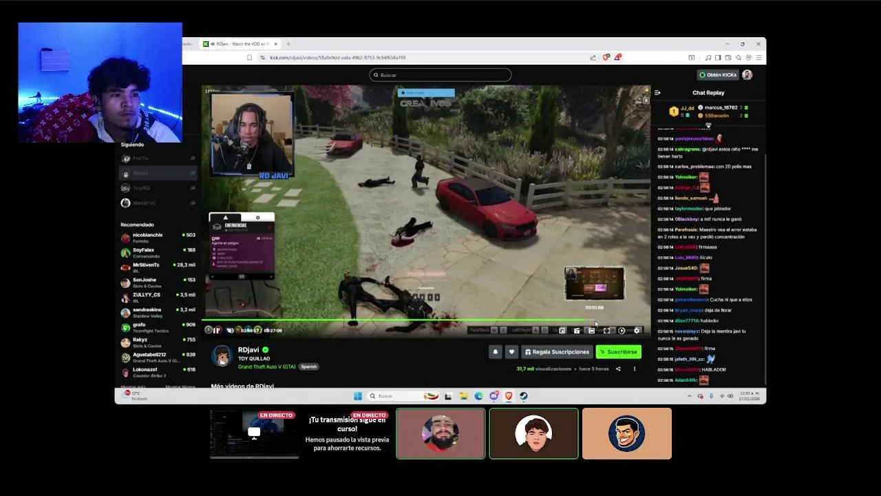Click the green Suscribirse button
The width and height of the screenshot is (881, 496).
[618, 352]
